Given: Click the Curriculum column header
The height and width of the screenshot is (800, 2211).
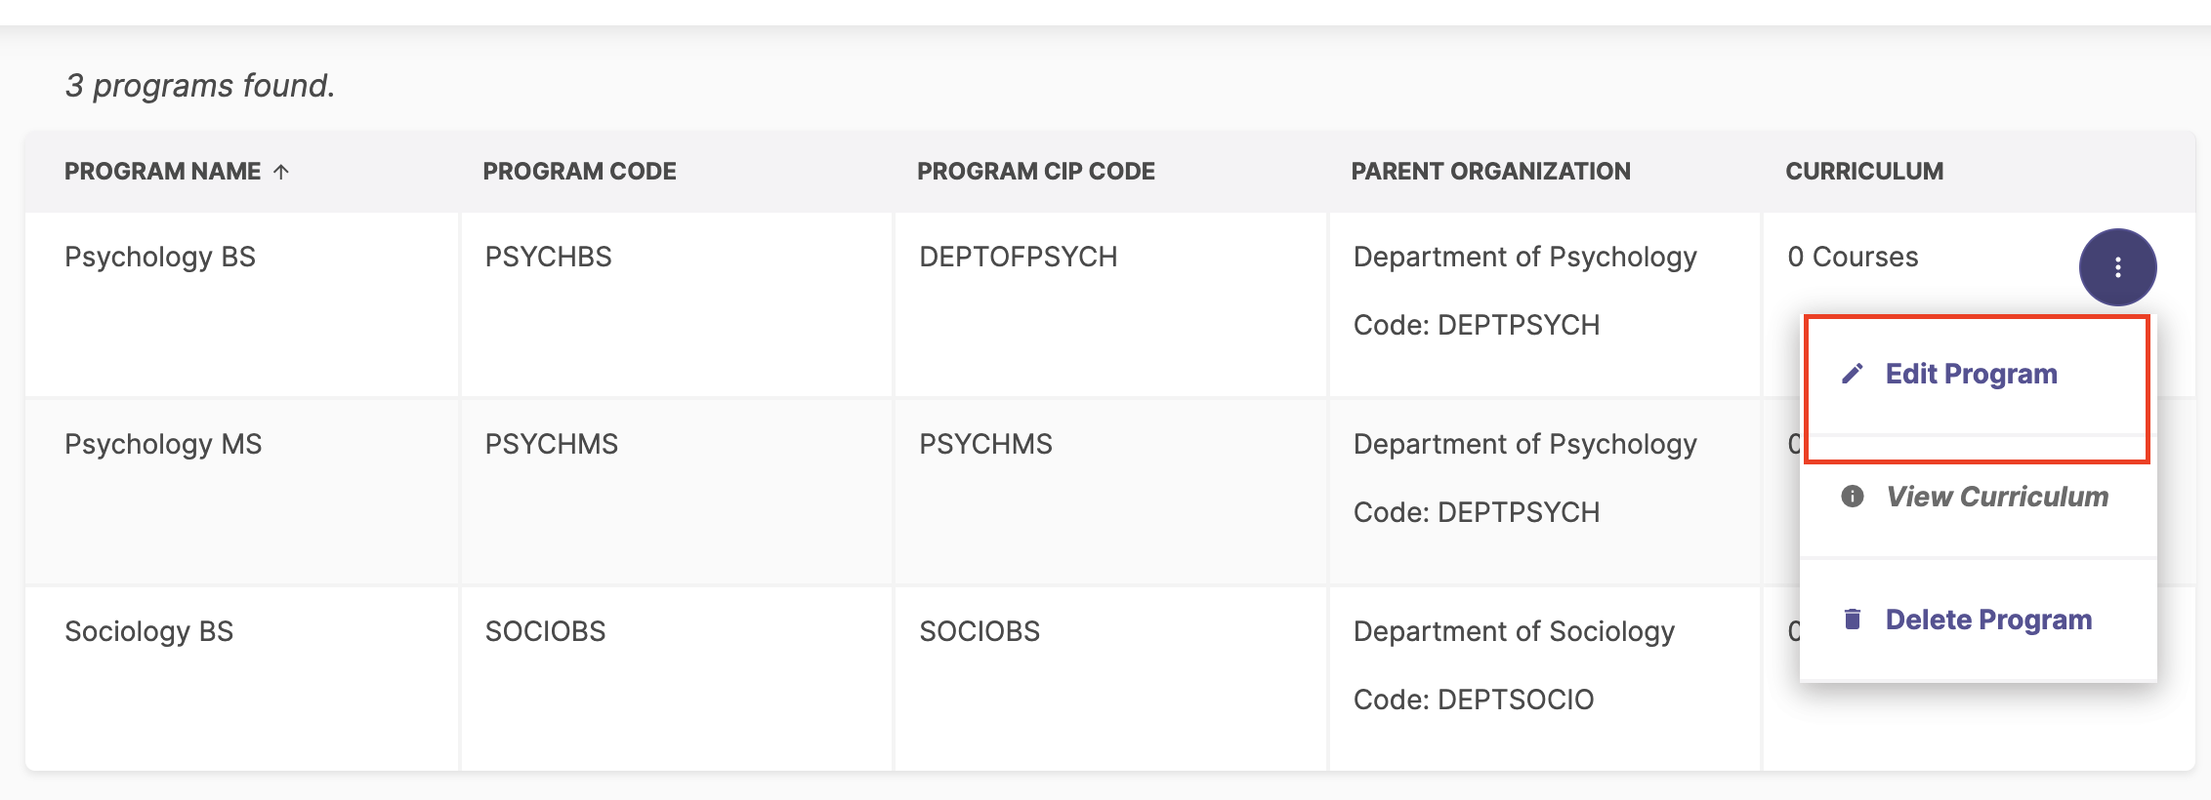Looking at the screenshot, I should pyautogui.click(x=1864, y=172).
